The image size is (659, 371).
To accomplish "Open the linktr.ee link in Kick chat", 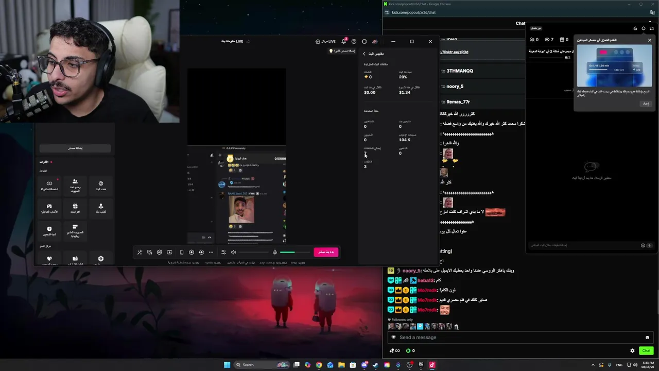I will 454,52.
